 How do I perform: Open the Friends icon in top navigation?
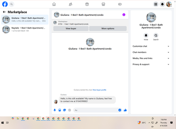coord(70,4)
